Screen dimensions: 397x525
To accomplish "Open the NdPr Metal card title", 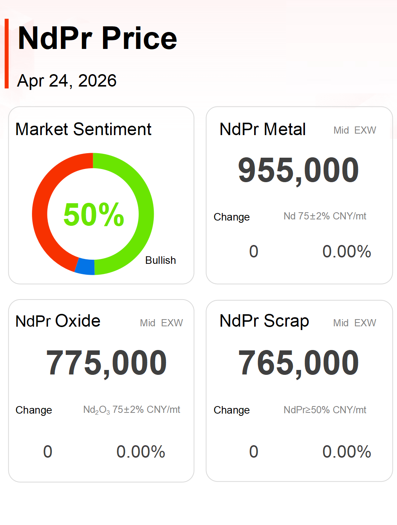I will (x=262, y=129).
